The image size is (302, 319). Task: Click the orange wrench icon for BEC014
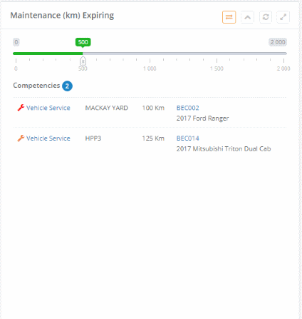[21, 138]
